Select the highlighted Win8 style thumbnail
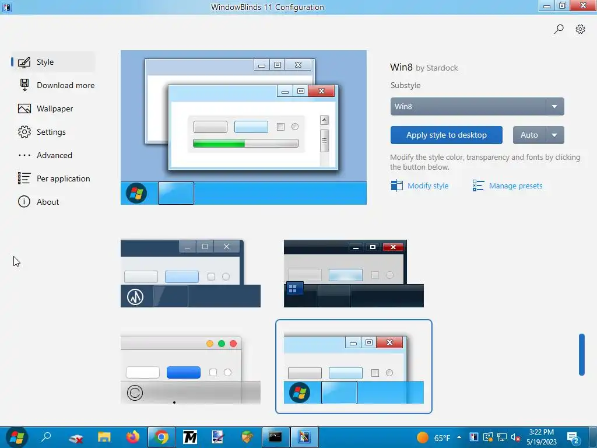 (354, 366)
